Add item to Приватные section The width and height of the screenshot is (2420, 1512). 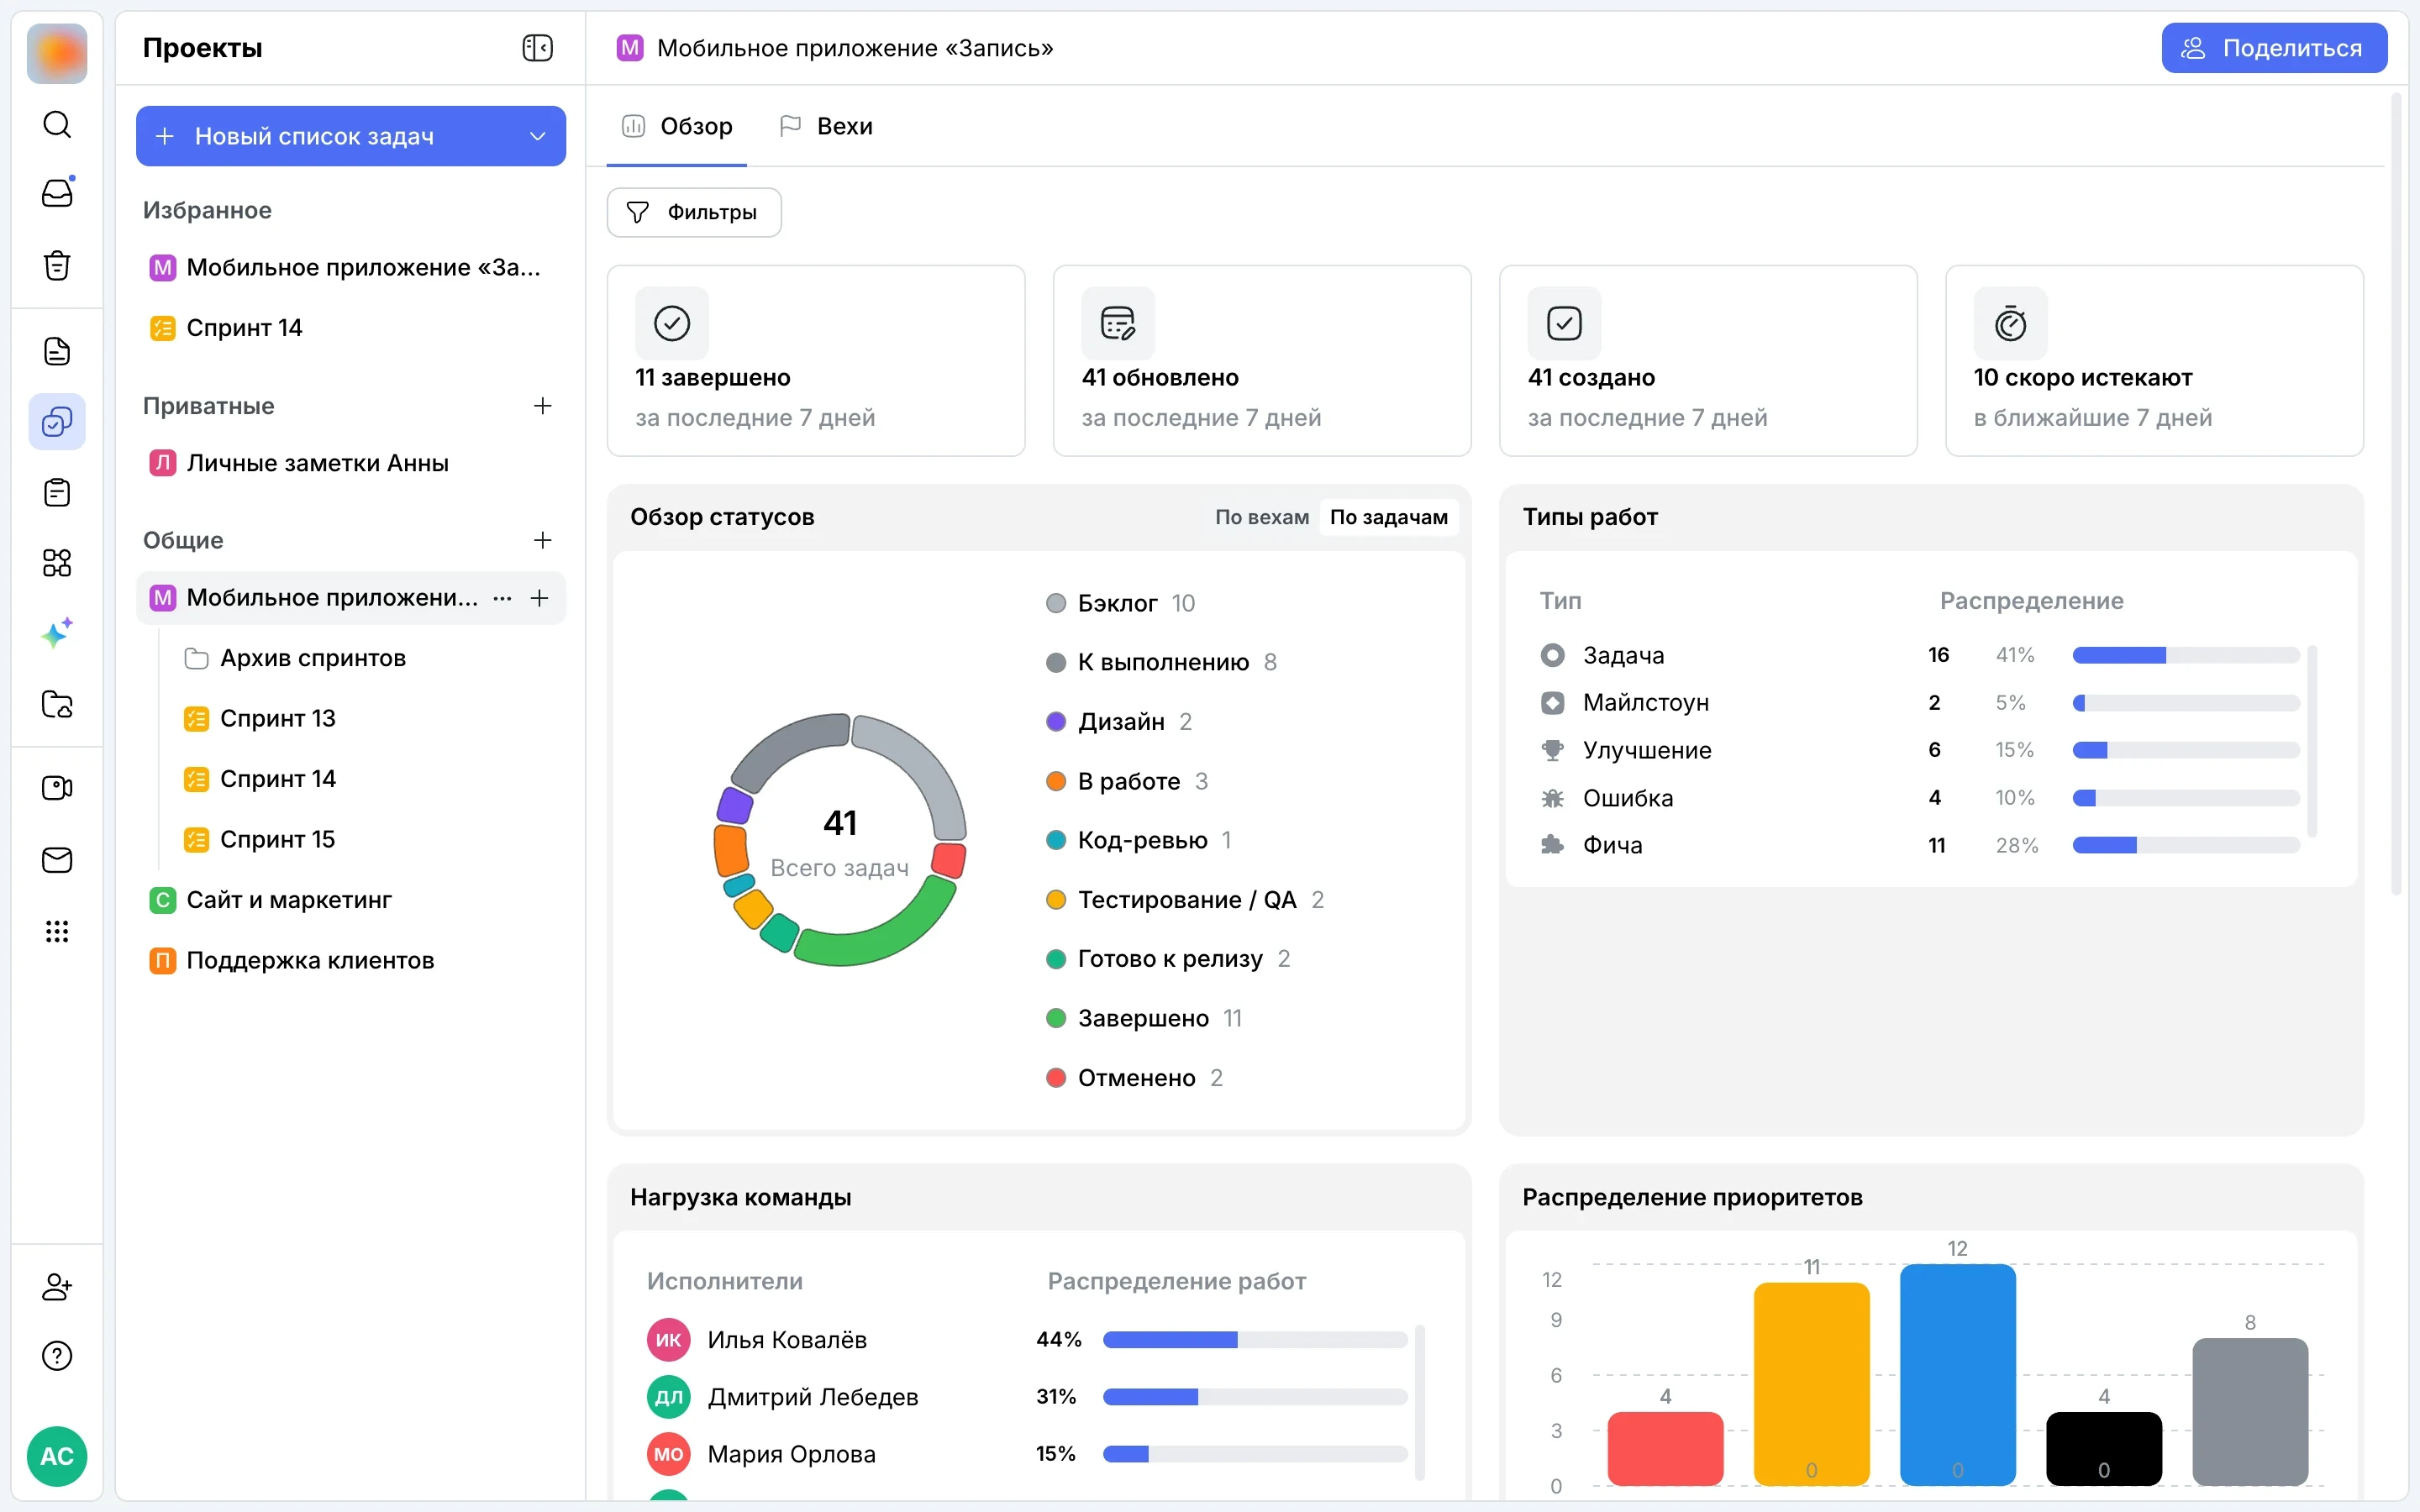point(542,406)
